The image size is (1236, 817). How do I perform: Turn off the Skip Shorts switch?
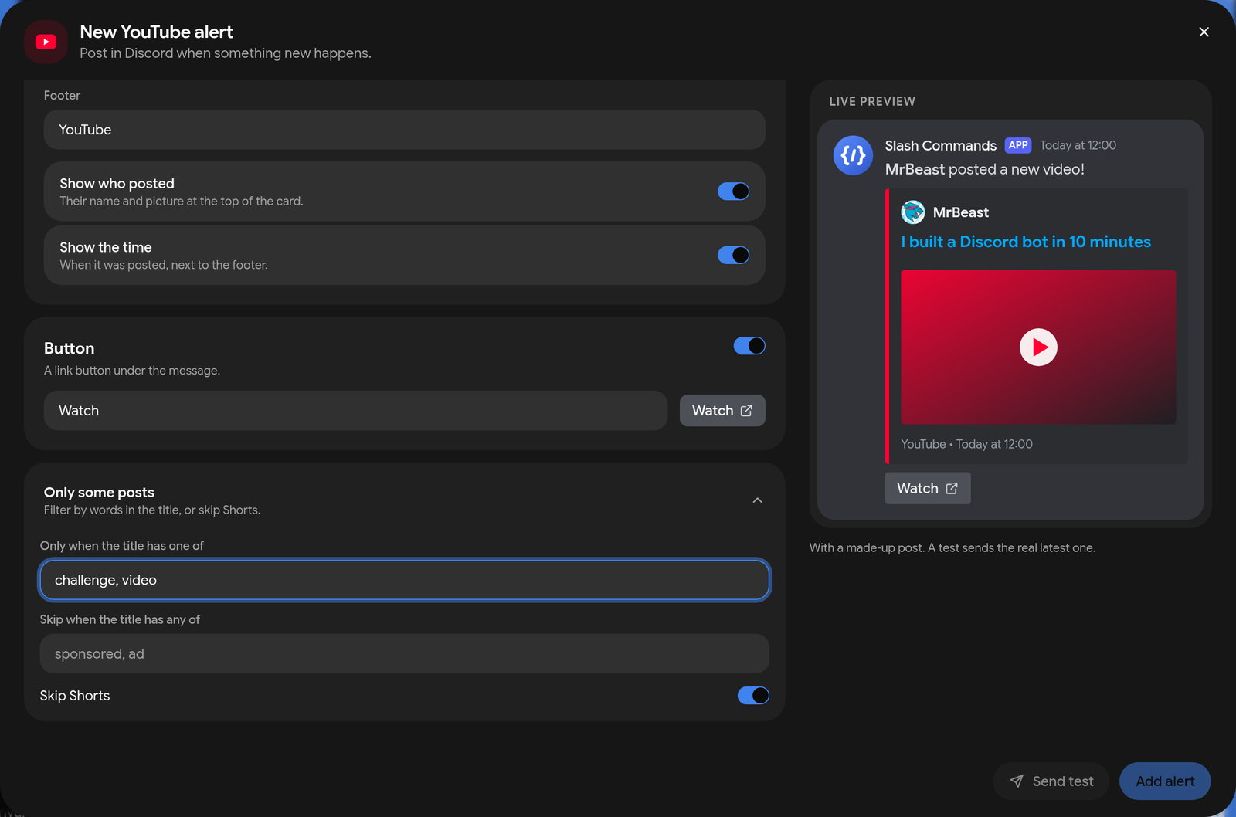pos(753,696)
